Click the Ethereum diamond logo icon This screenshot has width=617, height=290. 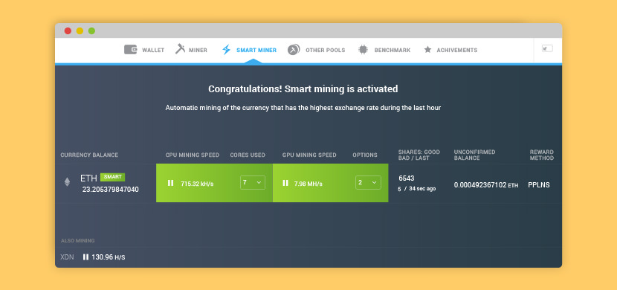68,181
